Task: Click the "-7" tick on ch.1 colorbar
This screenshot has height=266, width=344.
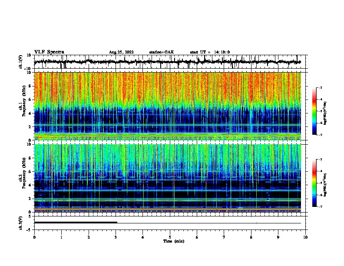Action: (x=321, y=135)
